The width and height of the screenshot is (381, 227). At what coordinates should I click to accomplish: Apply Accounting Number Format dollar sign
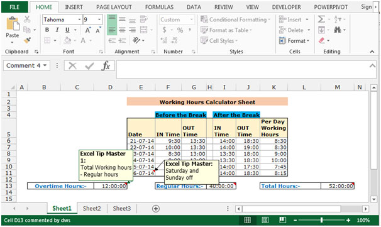coord(165,30)
